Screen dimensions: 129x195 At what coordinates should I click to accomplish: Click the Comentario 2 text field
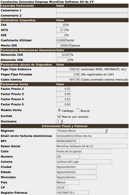(92, 15)
